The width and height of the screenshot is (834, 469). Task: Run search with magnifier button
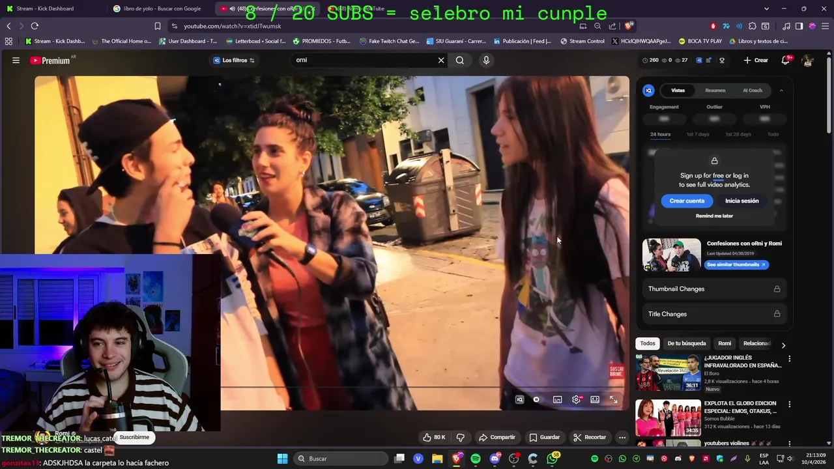[x=460, y=60]
